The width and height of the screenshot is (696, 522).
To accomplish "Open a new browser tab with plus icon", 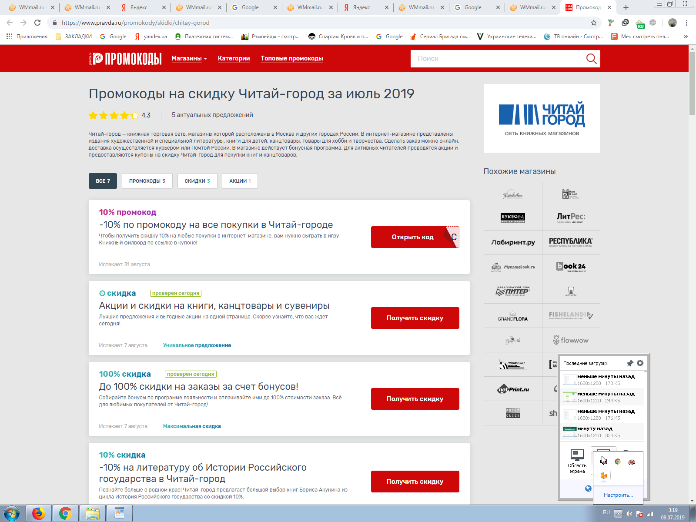I will point(626,7).
